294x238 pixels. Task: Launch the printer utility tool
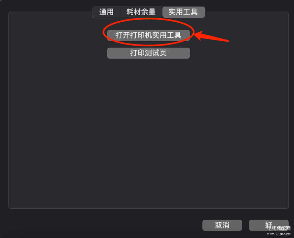point(148,35)
